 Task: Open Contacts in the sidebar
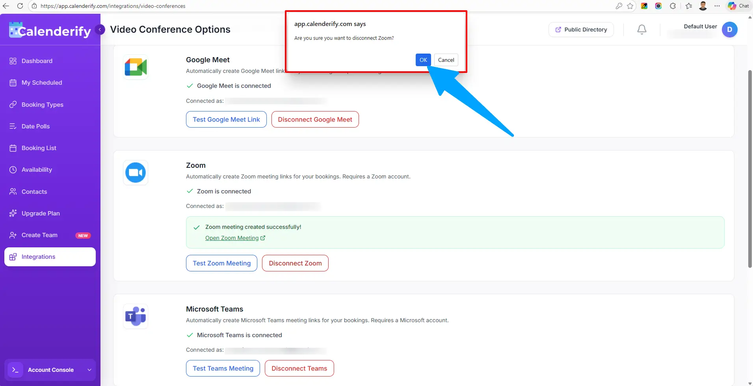pyautogui.click(x=33, y=191)
